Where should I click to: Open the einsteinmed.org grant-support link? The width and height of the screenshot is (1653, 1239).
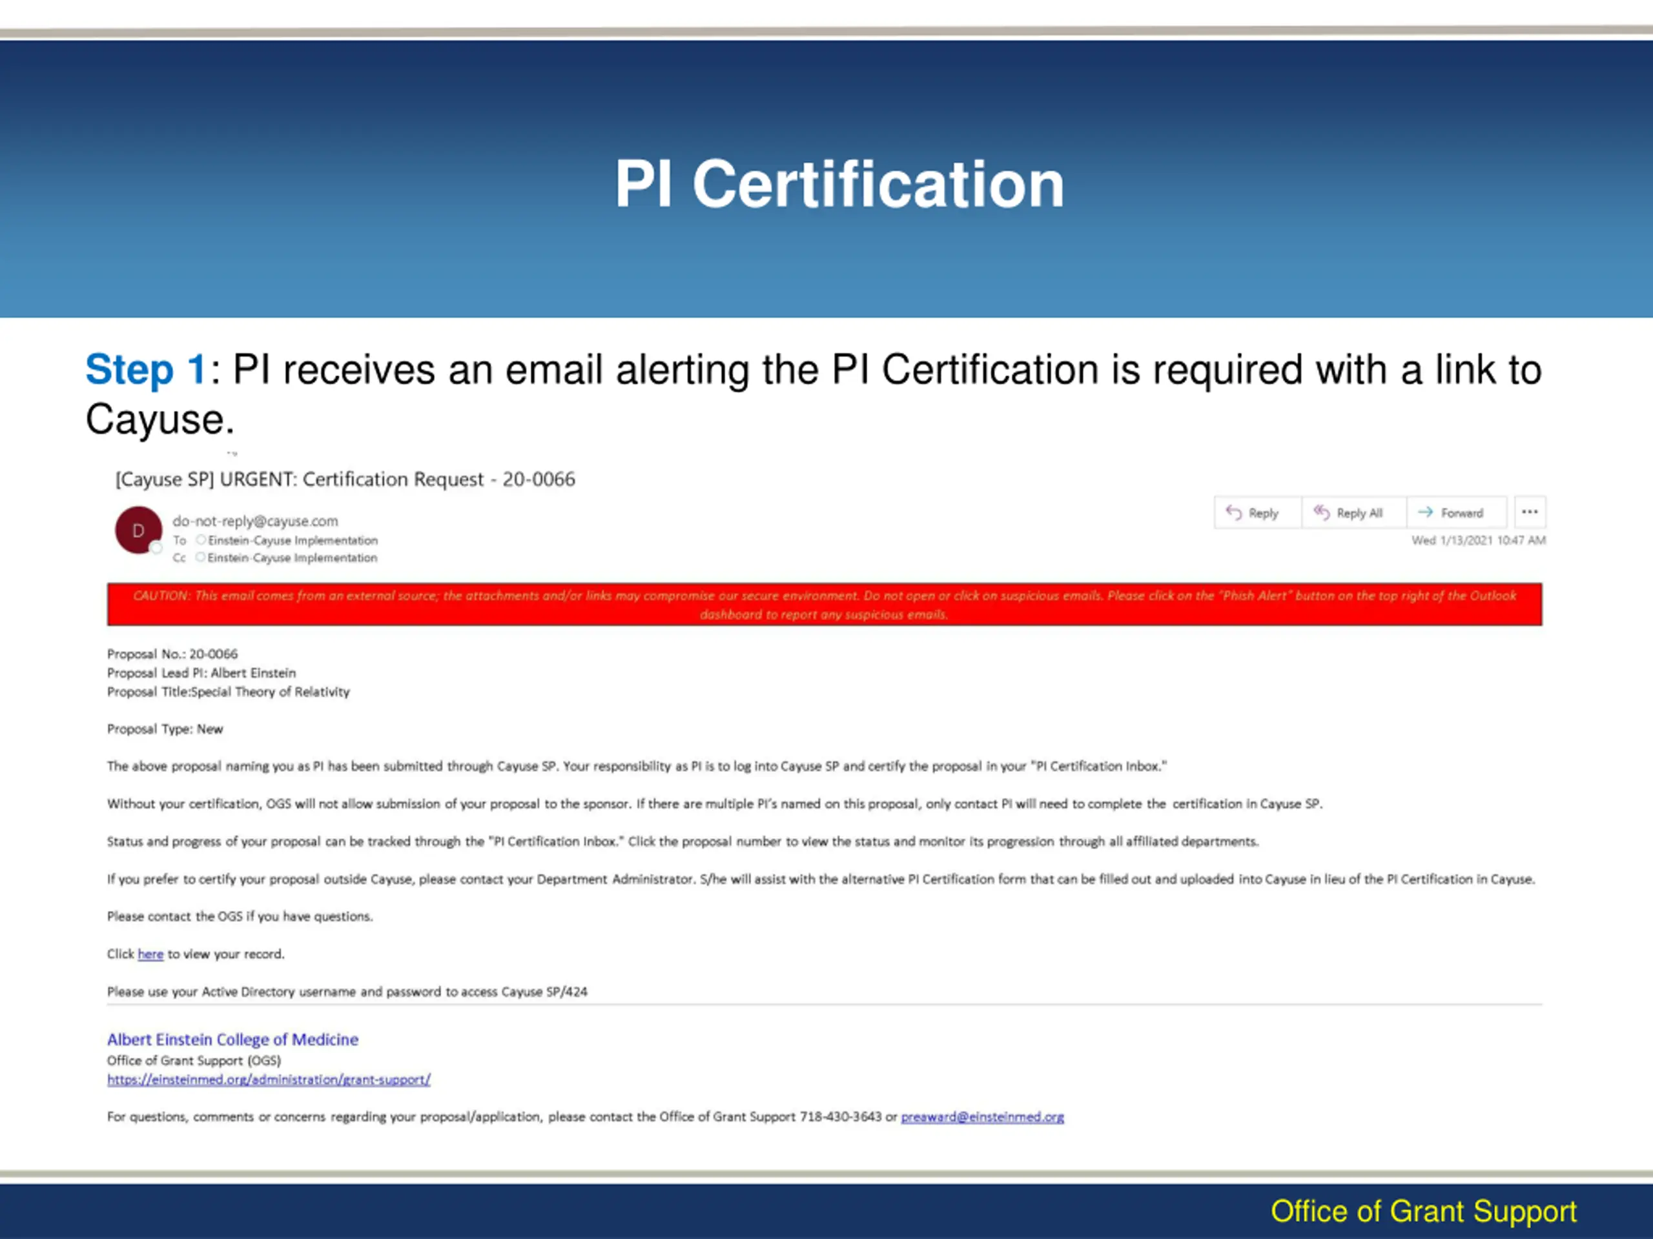point(268,1079)
